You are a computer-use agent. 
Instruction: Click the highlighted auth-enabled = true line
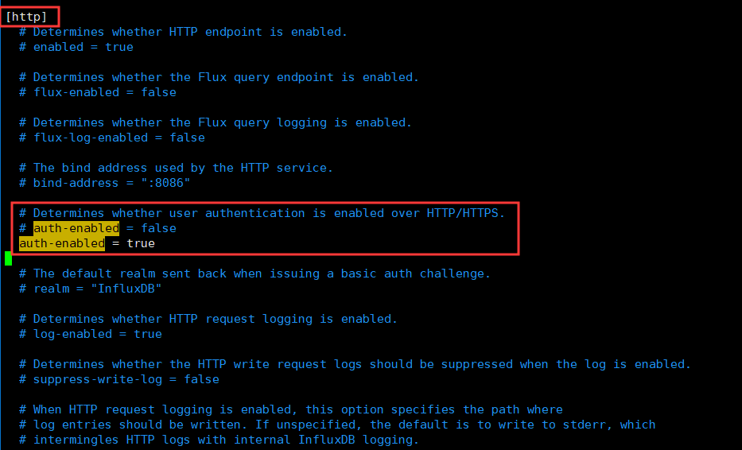point(87,243)
